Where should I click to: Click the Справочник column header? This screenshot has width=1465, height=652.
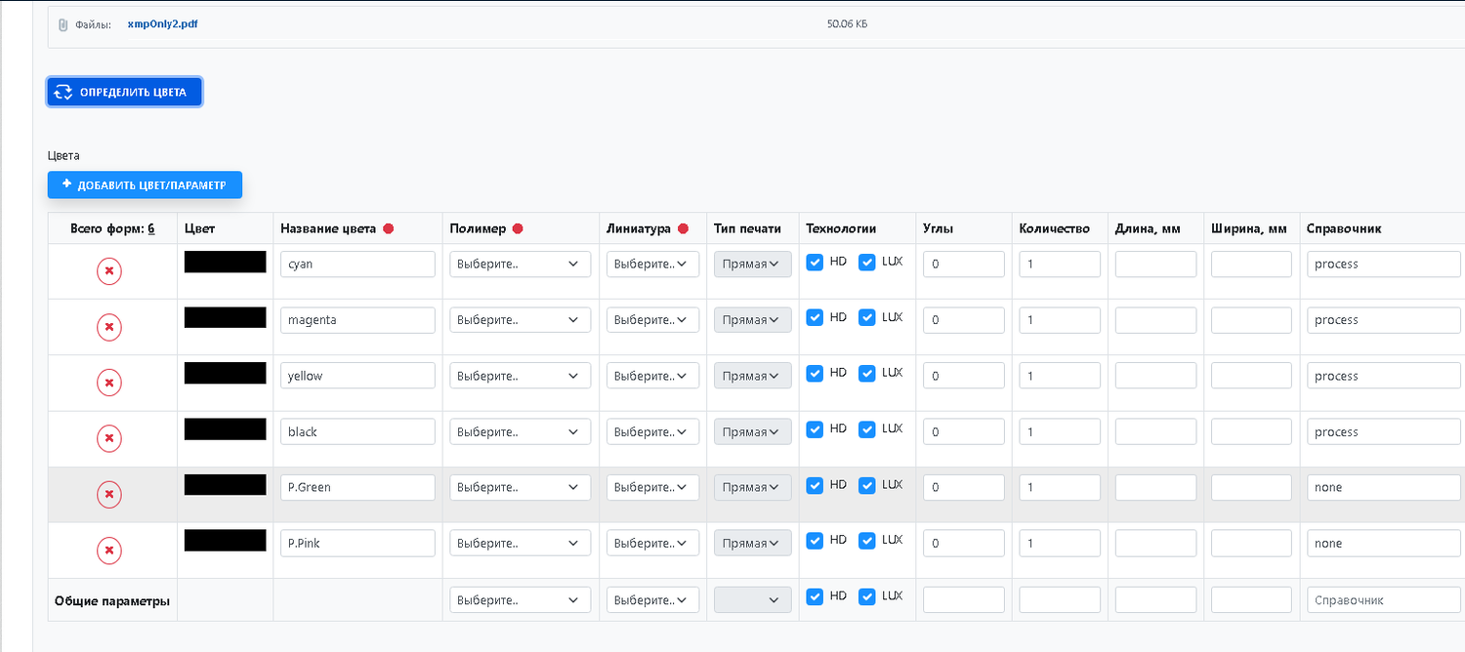1343,228
